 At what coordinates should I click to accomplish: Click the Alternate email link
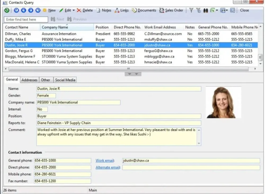click(x=107, y=167)
